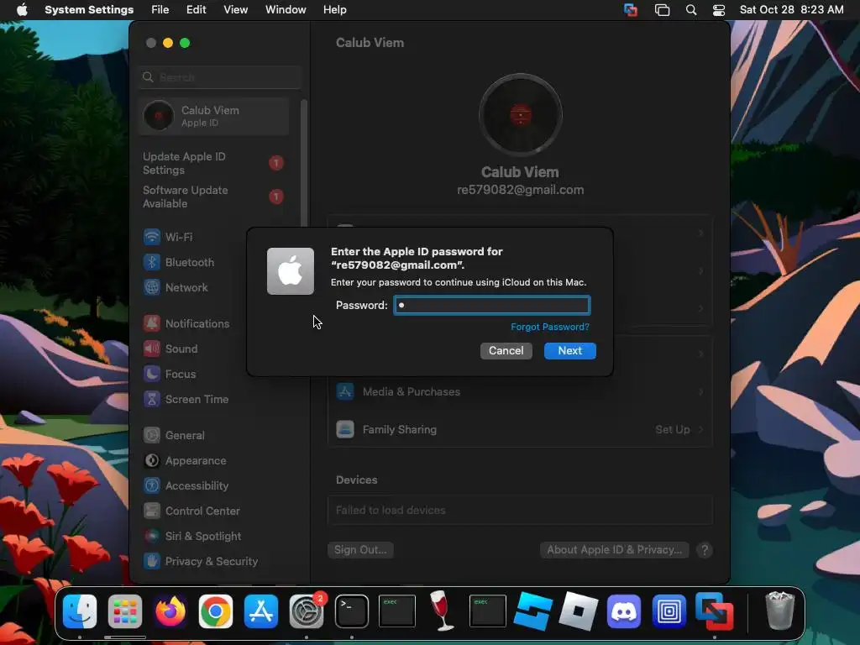
Task: Open Finder from the Dock
Action: [x=80, y=611]
